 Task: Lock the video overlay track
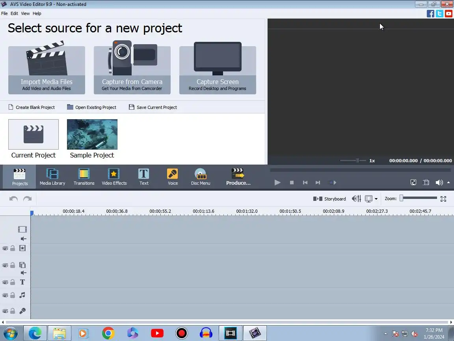[x=13, y=265]
